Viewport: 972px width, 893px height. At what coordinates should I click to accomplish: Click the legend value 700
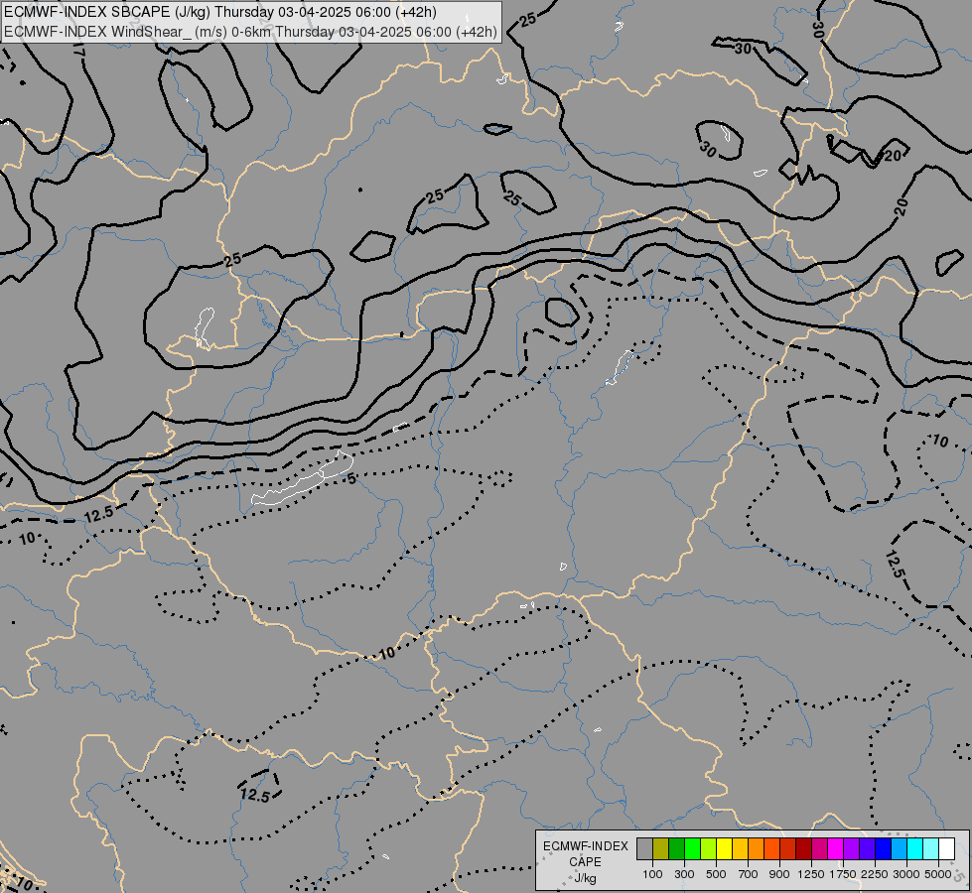click(x=749, y=874)
